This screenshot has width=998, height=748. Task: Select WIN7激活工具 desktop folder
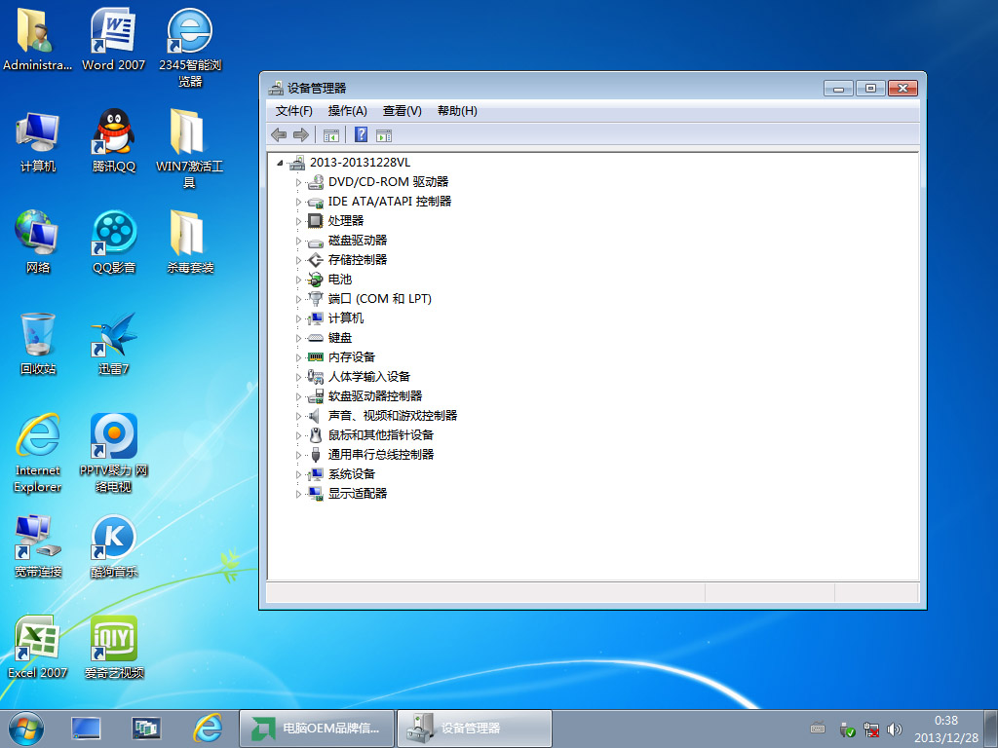coord(189,149)
